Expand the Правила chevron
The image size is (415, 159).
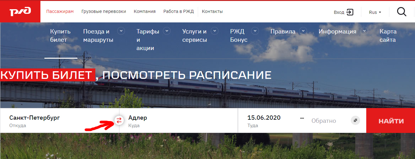tap(303, 31)
